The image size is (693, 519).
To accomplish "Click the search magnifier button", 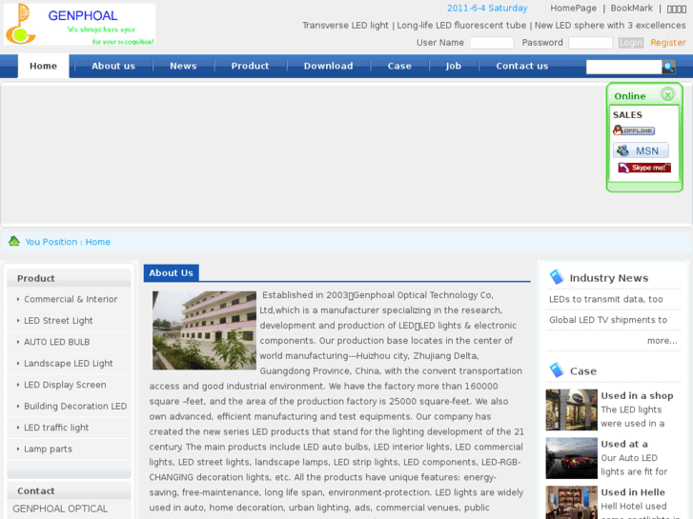I will [x=668, y=67].
